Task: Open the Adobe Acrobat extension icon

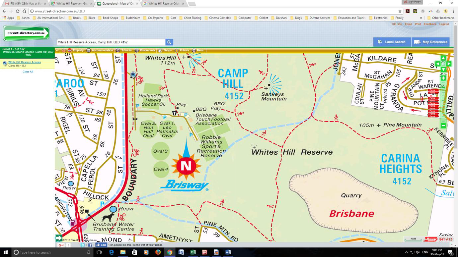Action: [x=408, y=11]
